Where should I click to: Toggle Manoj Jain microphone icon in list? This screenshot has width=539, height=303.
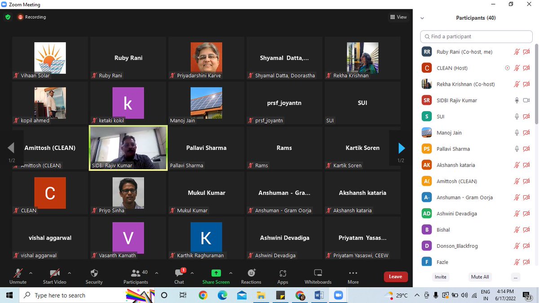tap(517, 133)
